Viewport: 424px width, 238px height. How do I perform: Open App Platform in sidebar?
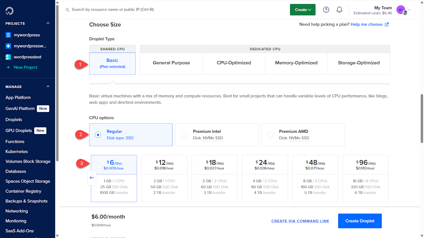tap(18, 98)
